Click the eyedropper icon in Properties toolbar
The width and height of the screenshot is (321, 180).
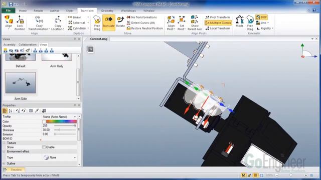pos(37,110)
